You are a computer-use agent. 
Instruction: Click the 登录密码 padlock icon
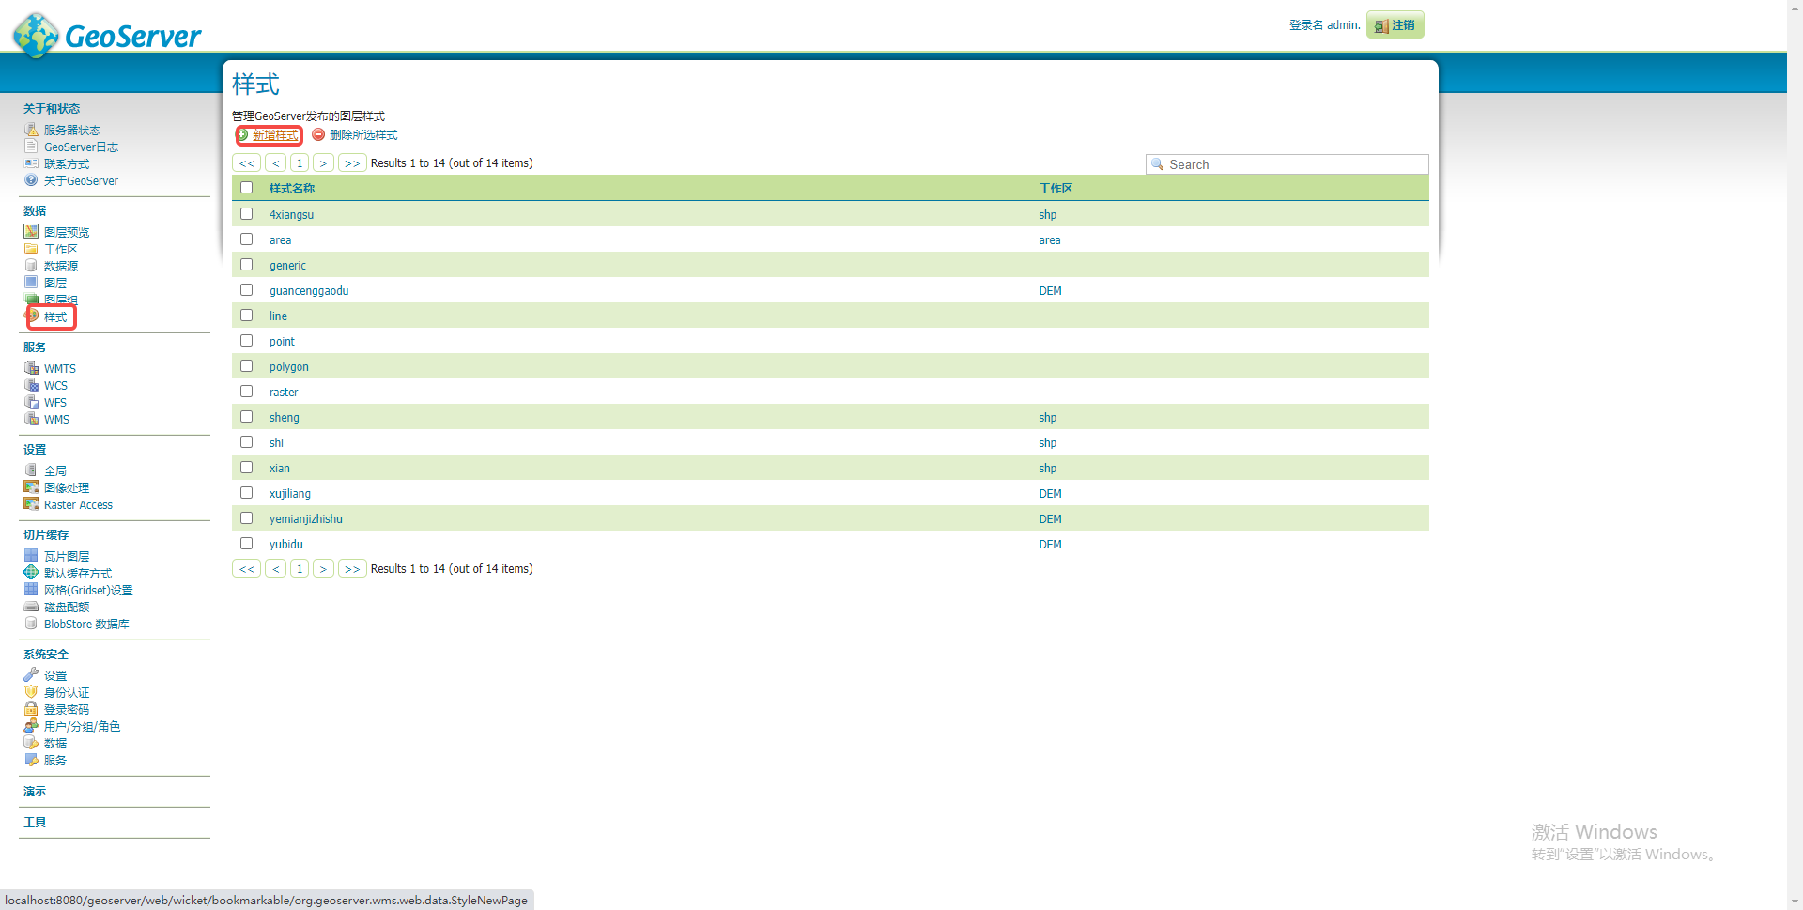tap(31, 709)
